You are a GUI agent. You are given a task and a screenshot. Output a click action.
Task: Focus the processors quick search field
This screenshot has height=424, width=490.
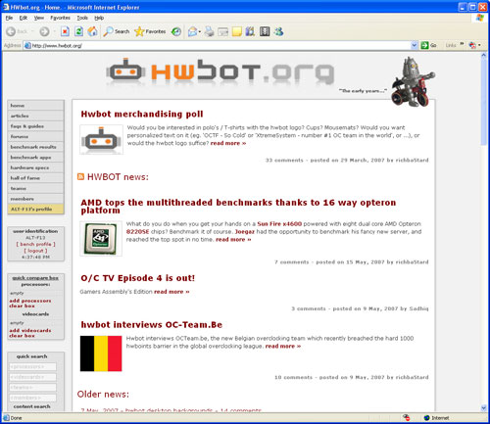(32, 367)
